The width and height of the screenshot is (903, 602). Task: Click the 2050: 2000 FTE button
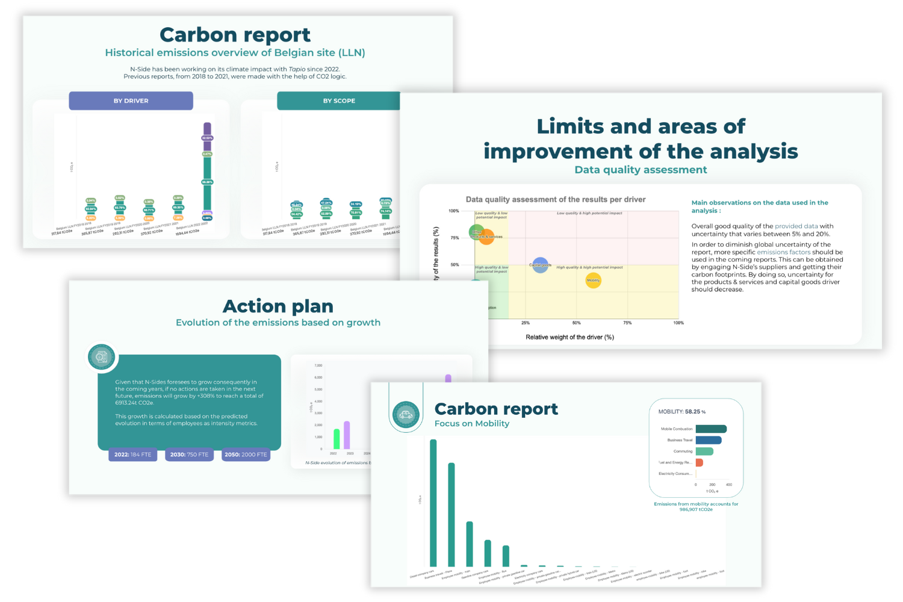click(x=246, y=455)
